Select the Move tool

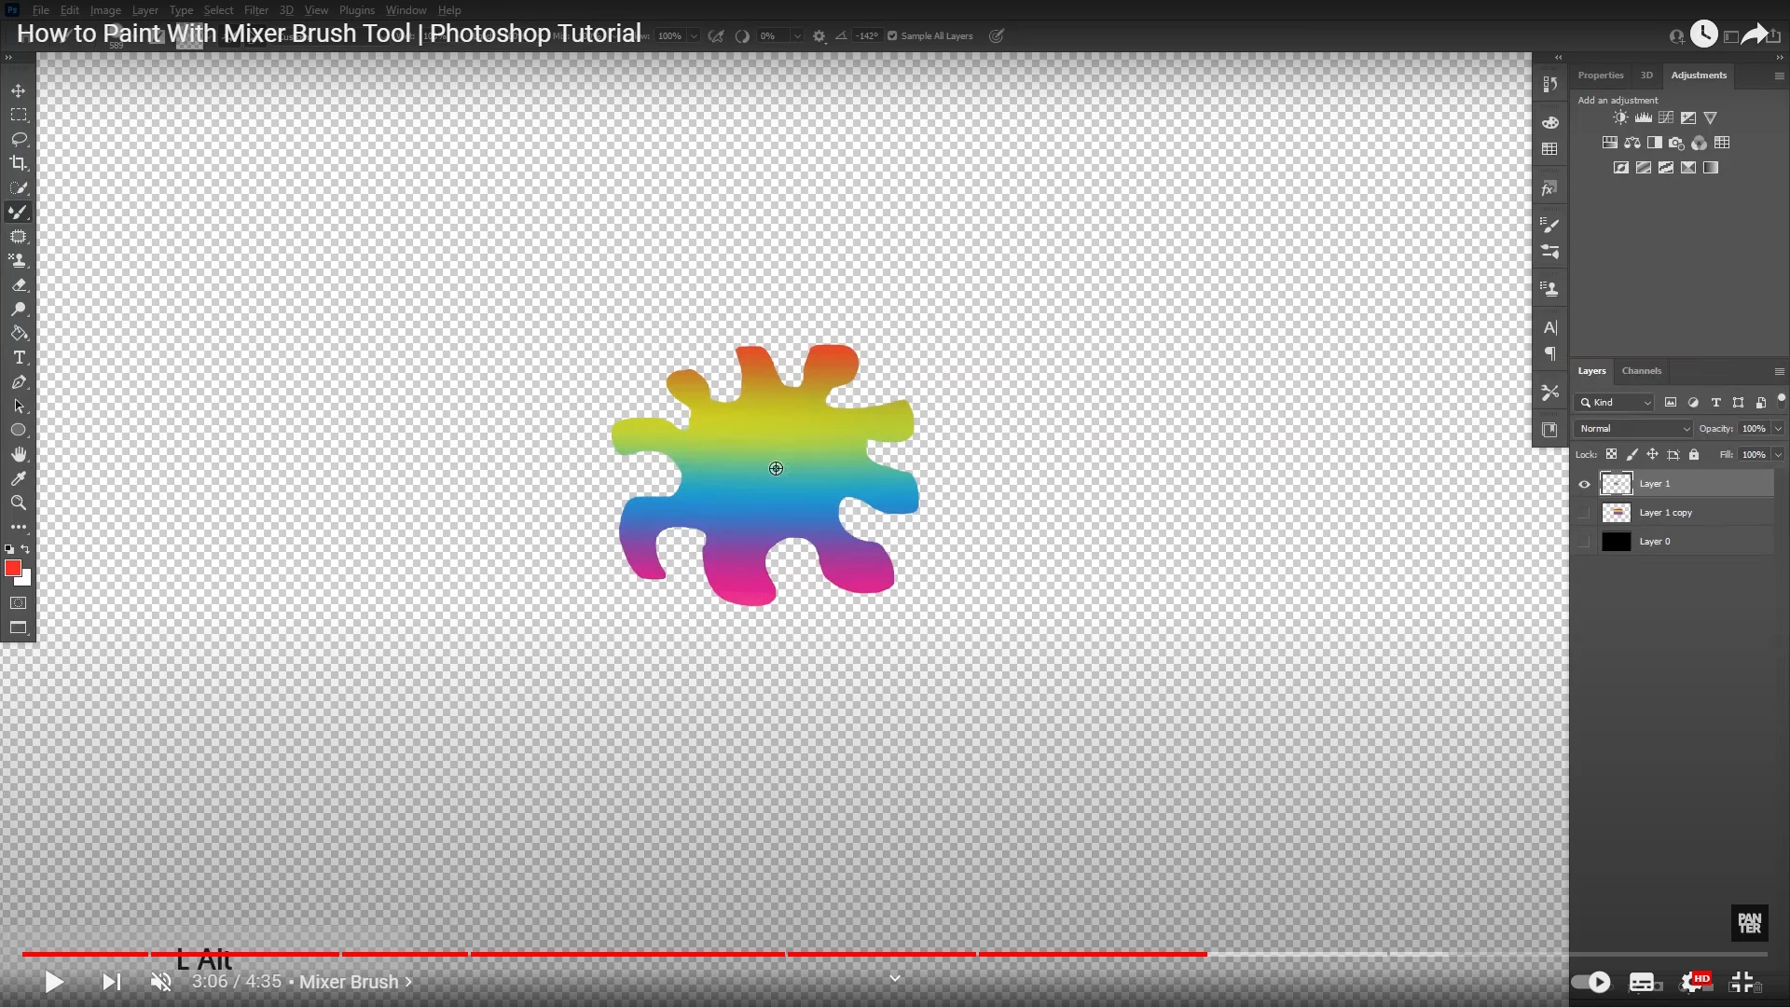18,90
